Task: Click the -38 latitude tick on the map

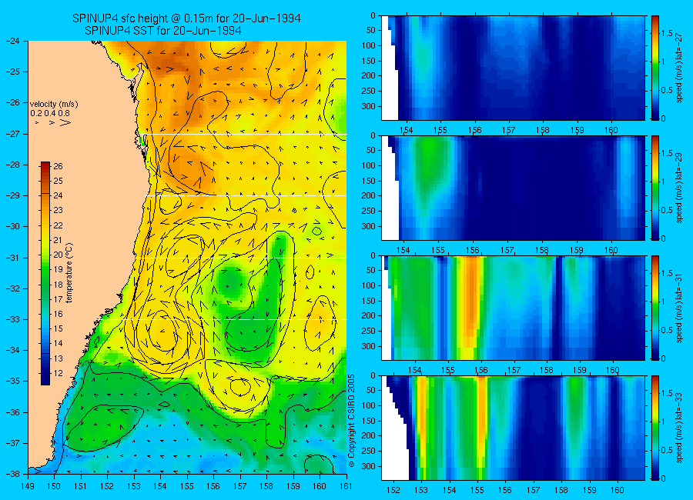Action: 12,474
